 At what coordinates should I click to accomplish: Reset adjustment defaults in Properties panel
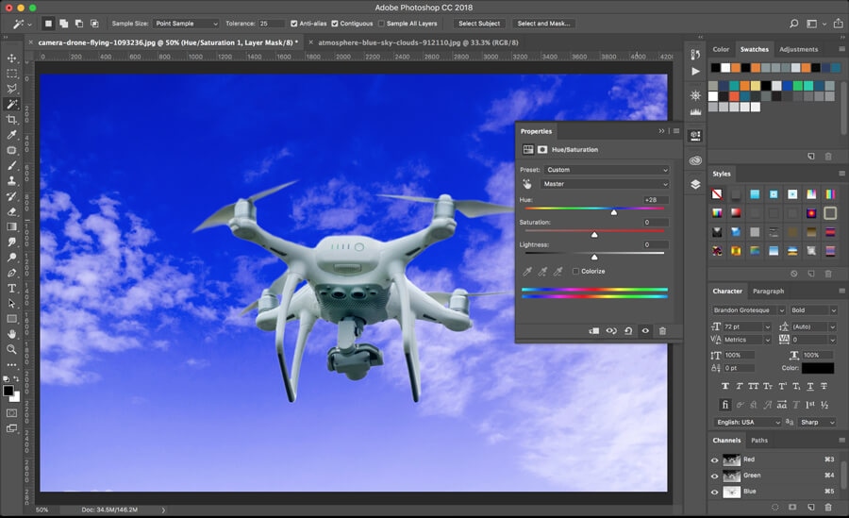pos(628,331)
